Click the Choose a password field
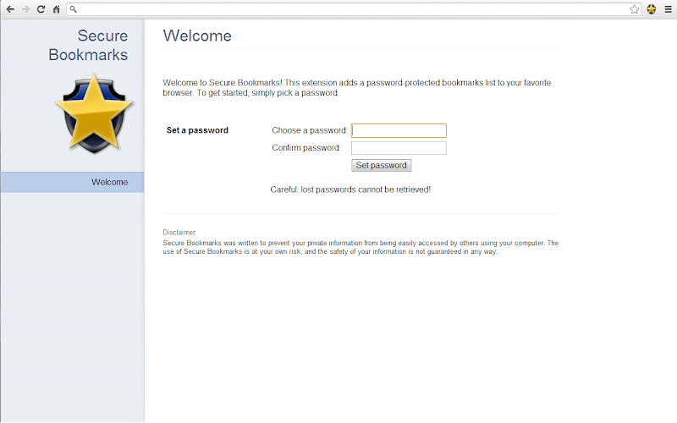The image size is (677, 423). [399, 130]
